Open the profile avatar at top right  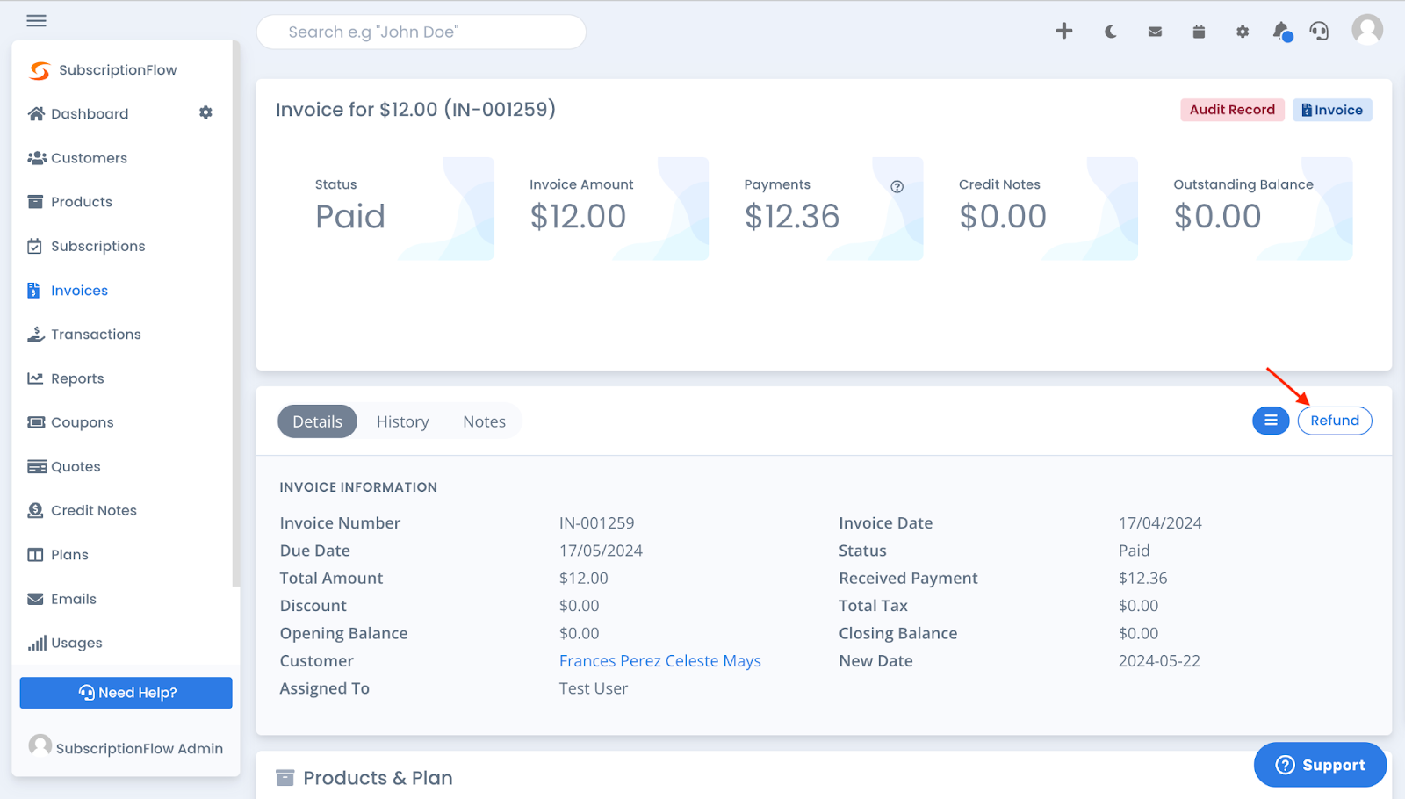[1366, 29]
